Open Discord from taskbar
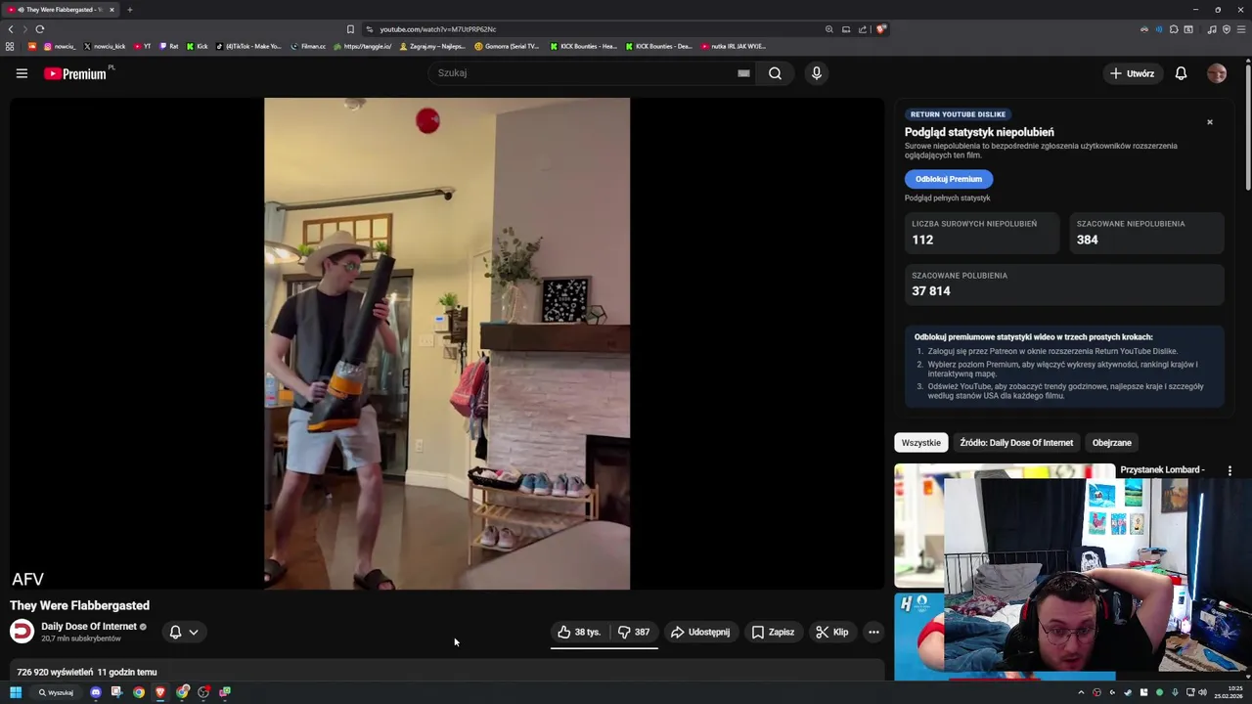Viewport: 1252px width, 704px height. [95, 692]
